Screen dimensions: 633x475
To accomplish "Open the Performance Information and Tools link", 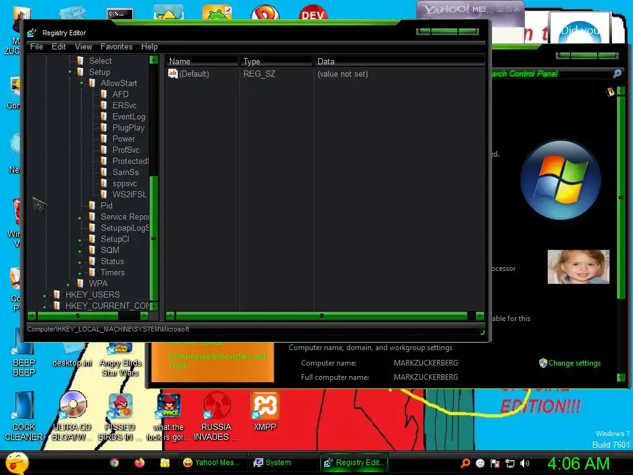I will point(217,361).
